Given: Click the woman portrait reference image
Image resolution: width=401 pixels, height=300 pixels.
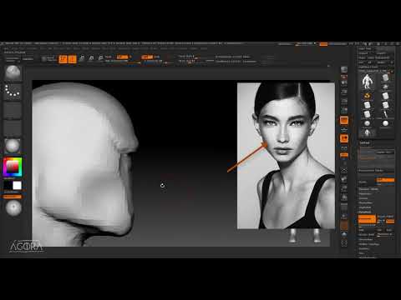Looking at the screenshot, I should [x=286, y=156].
